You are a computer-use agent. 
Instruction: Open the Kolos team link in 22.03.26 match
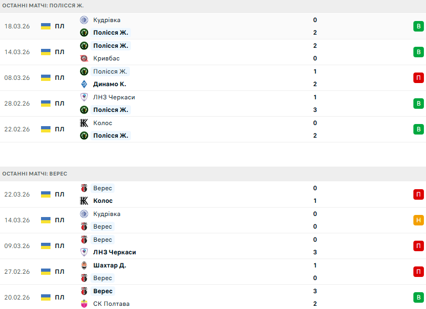[103, 201]
